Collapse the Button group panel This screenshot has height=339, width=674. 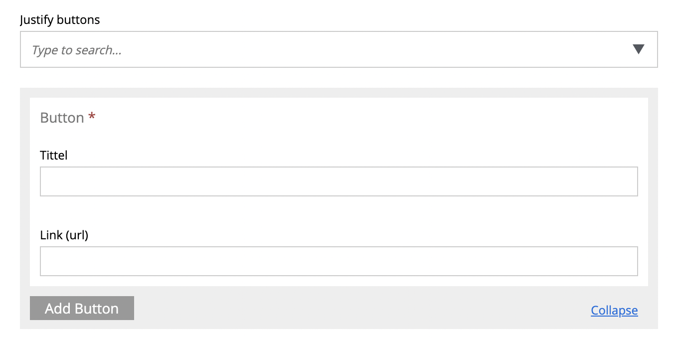click(x=614, y=311)
